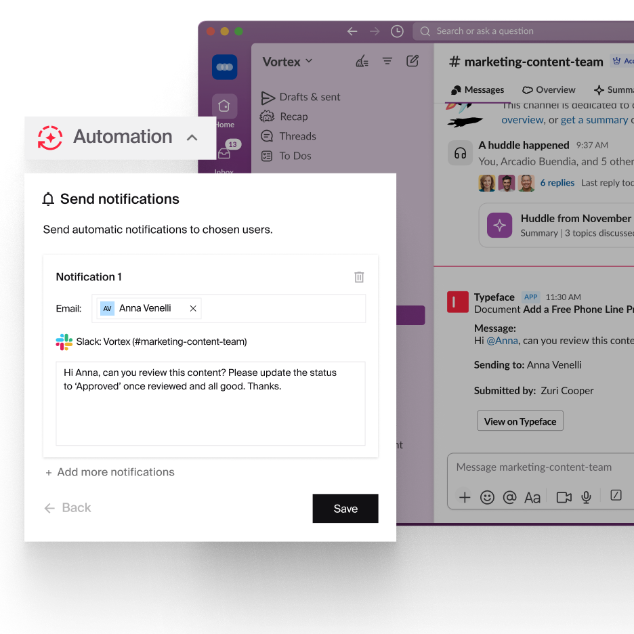Click the plus attach icon in Slack composer
This screenshot has height=634, width=634.
coord(465,497)
